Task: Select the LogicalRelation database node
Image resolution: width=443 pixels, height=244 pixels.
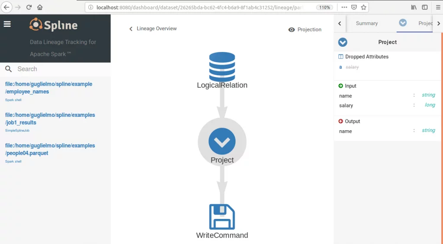Action: pyautogui.click(x=222, y=67)
